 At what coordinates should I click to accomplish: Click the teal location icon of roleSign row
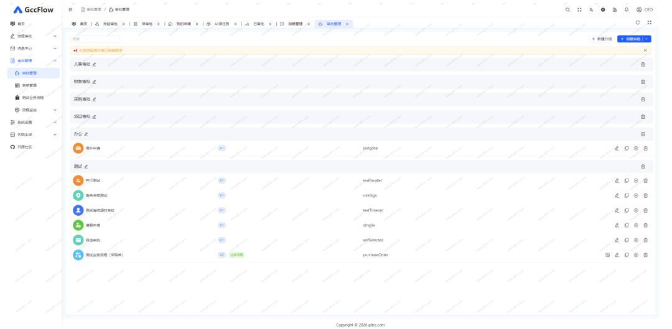click(x=78, y=195)
